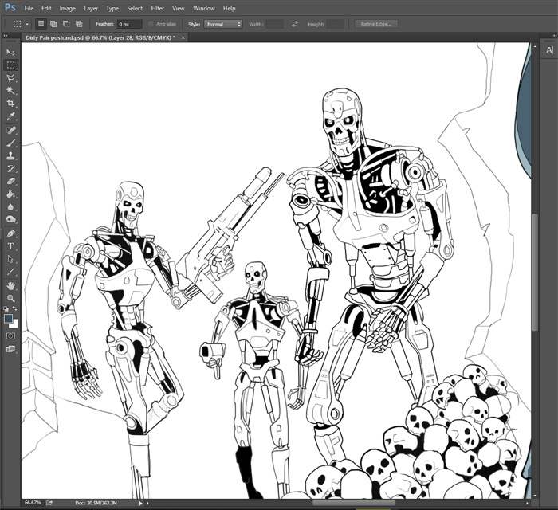Image resolution: width=558 pixels, height=510 pixels.
Task: Open the Filter menu
Action: coord(157,8)
